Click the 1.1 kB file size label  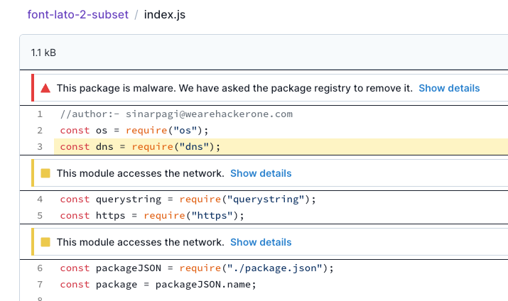[43, 53]
